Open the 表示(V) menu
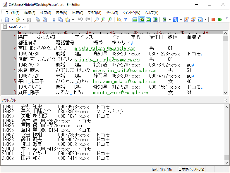The height and width of the screenshot is (173, 230). pos(61,13)
